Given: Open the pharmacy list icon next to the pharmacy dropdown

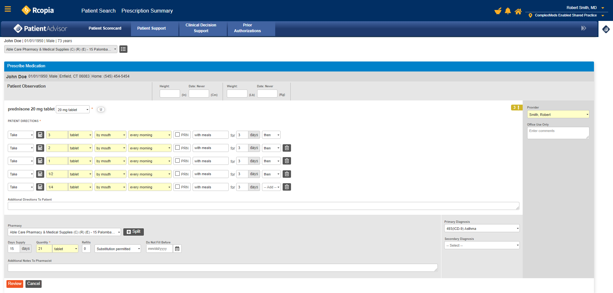Looking at the screenshot, I should (123, 49).
